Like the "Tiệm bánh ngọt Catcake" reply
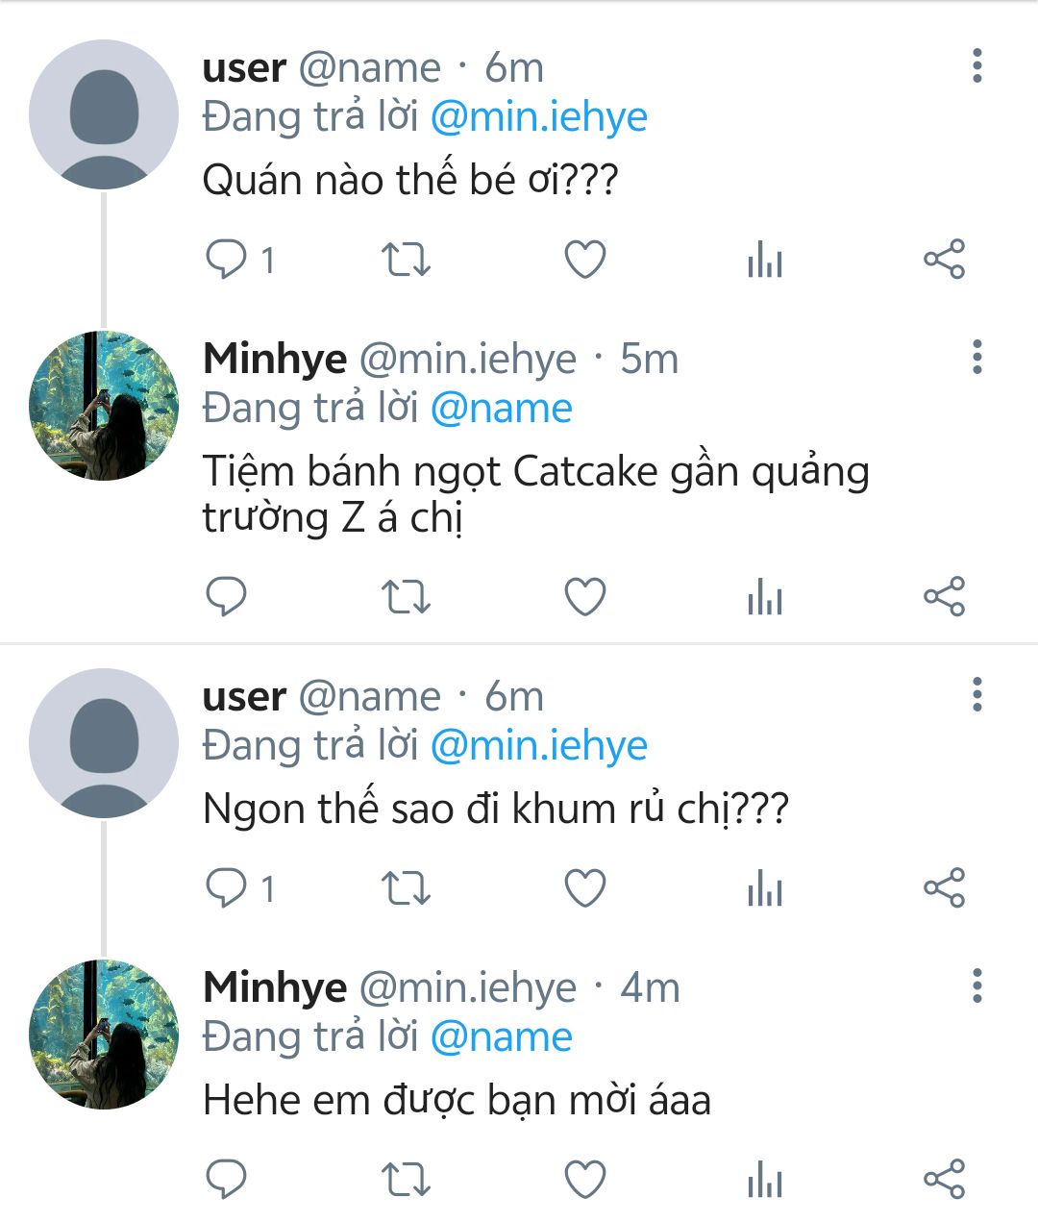The height and width of the screenshot is (1222, 1038). (x=584, y=597)
